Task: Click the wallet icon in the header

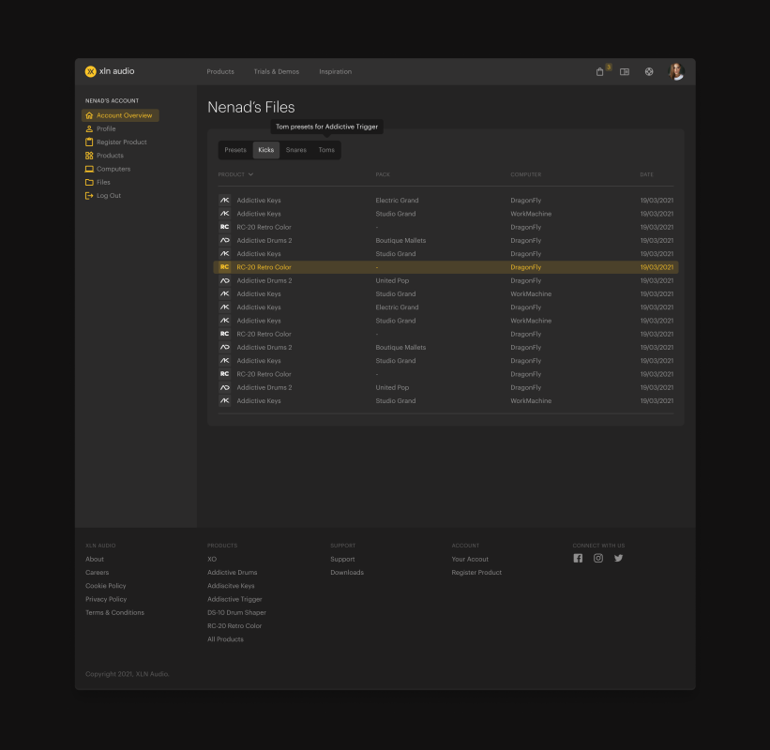Action: click(x=625, y=72)
